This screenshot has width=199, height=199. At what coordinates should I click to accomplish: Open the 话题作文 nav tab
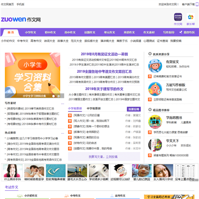90,33
